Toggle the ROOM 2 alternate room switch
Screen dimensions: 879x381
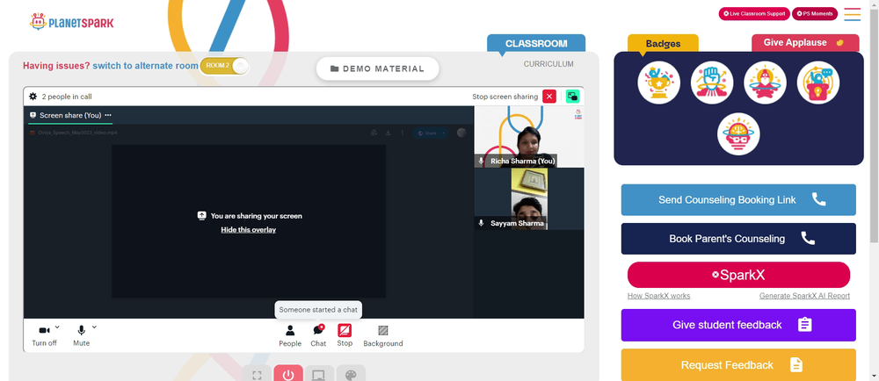click(224, 66)
